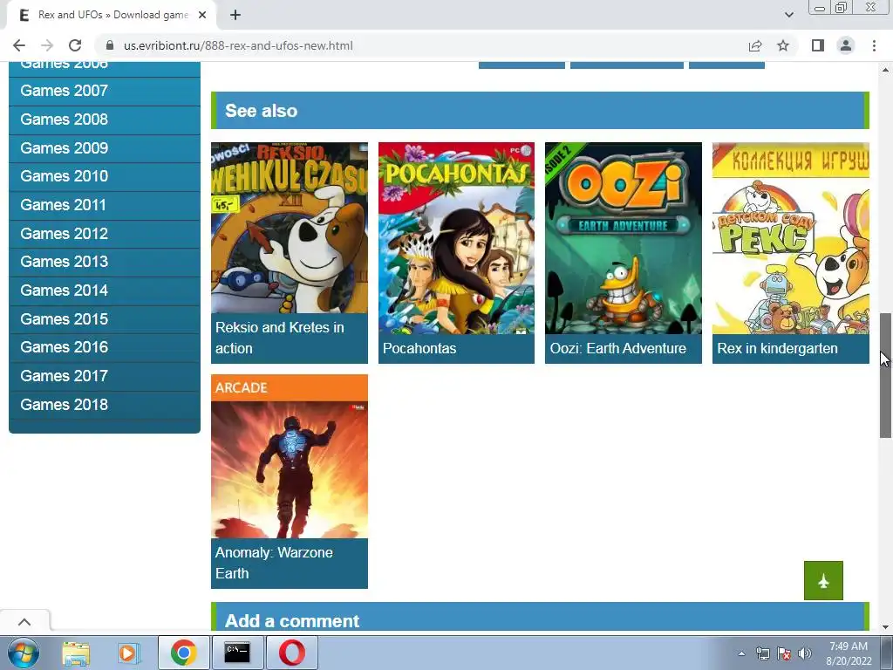
Task: Select Games 2014 in sidebar
Action: point(105,291)
